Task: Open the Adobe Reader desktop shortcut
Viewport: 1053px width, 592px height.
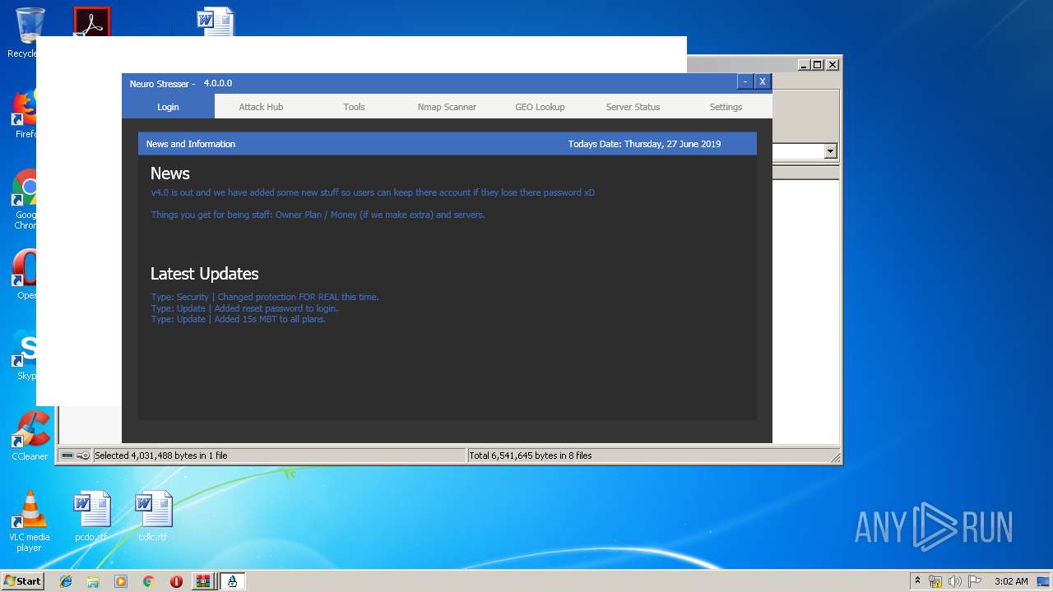Action: pos(91,21)
